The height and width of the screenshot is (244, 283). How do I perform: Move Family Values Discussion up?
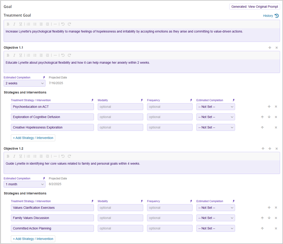262,218
